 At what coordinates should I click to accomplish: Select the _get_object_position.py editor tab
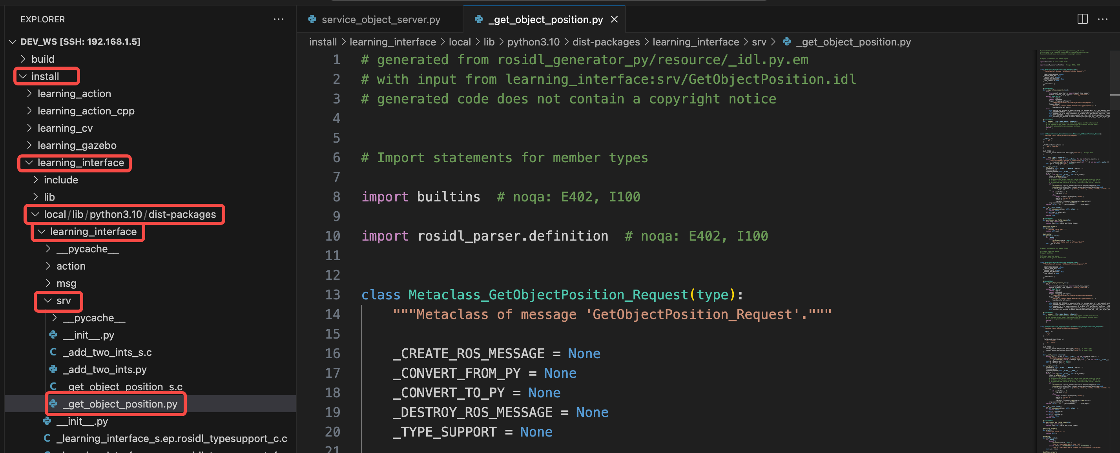(x=545, y=20)
